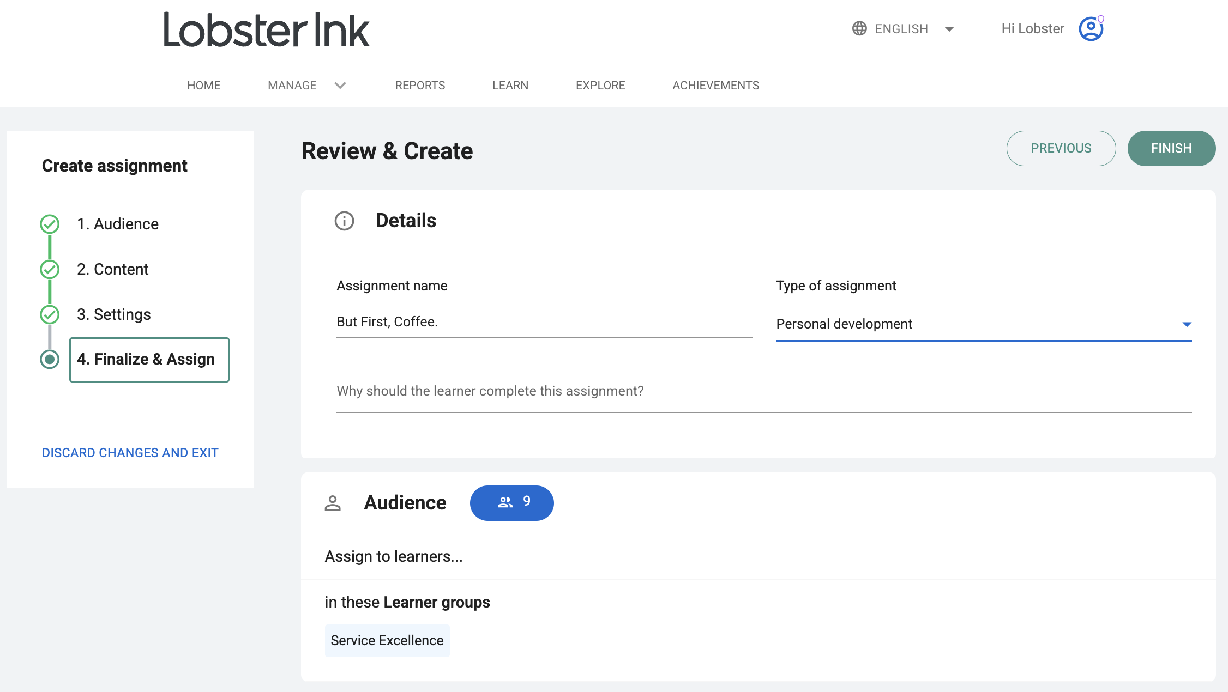Click the Lobster Ink logo
The height and width of the screenshot is (692, 1228).
point(266,30)
